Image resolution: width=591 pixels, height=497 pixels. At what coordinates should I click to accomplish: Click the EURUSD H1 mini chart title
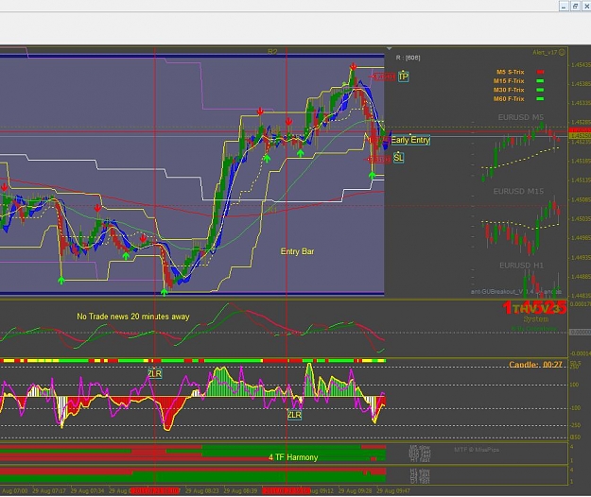pyautogui.click(x=521, y=266)
